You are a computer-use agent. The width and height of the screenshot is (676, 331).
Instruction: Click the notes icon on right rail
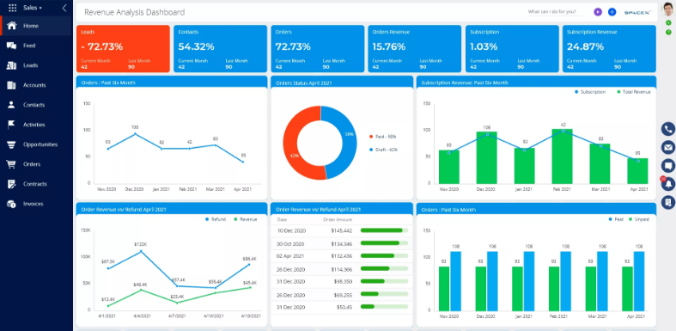pyautogui.click(x=668, y=202)
